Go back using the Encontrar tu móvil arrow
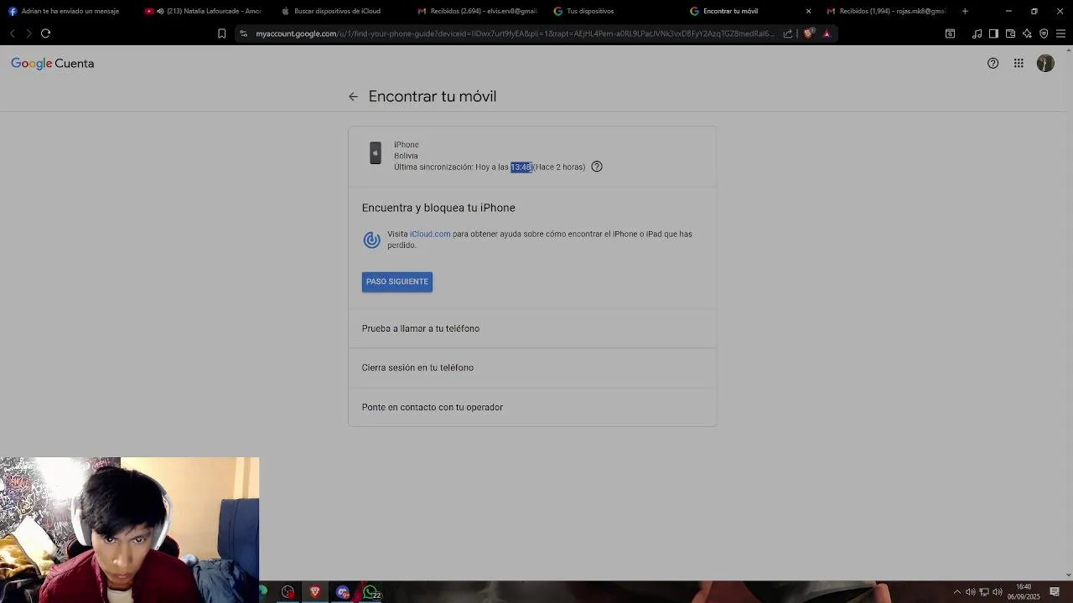Image resolution: width=1073 pixels, height=603 pixels. point(353,97)
